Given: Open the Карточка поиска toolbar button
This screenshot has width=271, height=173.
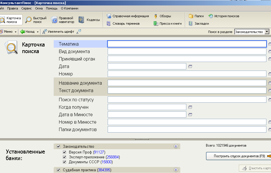Looking at the screenshot, I should (11, 20).
